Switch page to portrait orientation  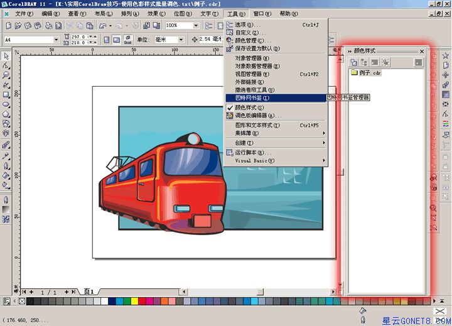[x=107, y=40]
